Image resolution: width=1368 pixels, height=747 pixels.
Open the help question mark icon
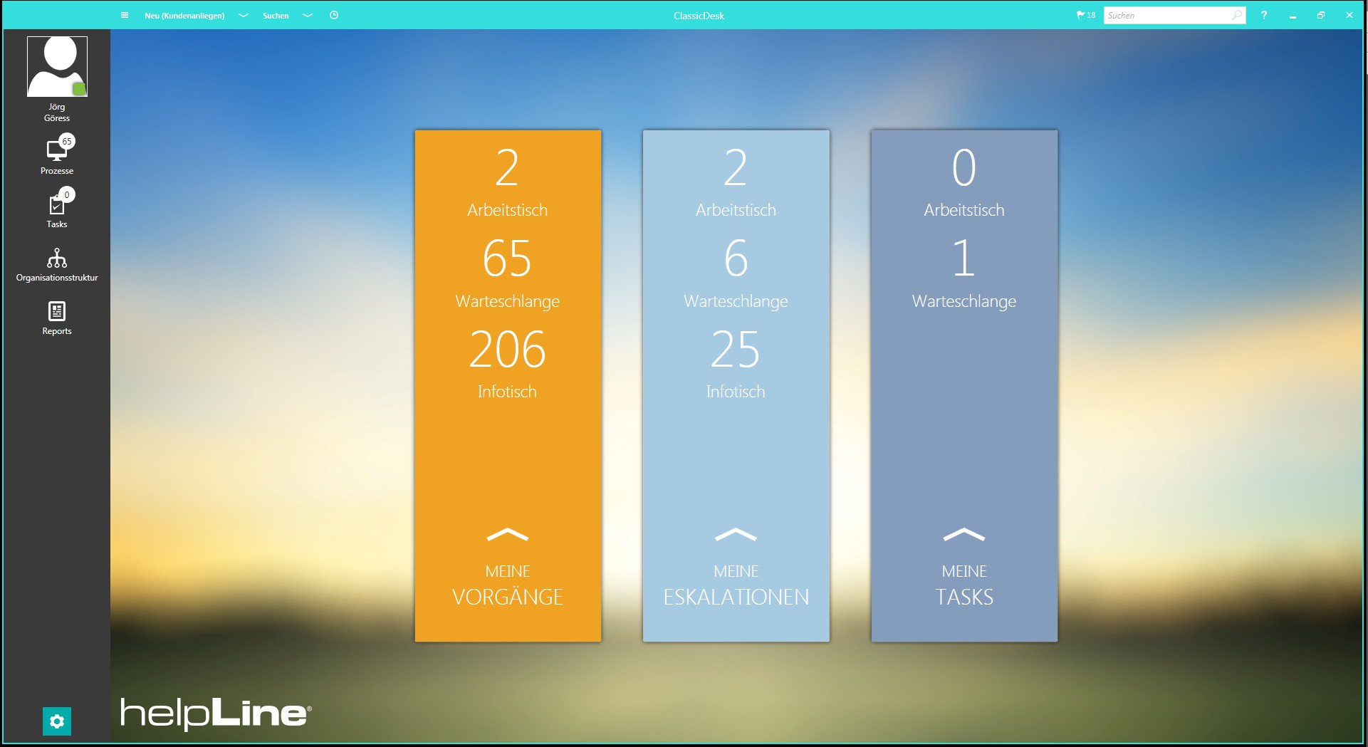tap(1264, 15)
